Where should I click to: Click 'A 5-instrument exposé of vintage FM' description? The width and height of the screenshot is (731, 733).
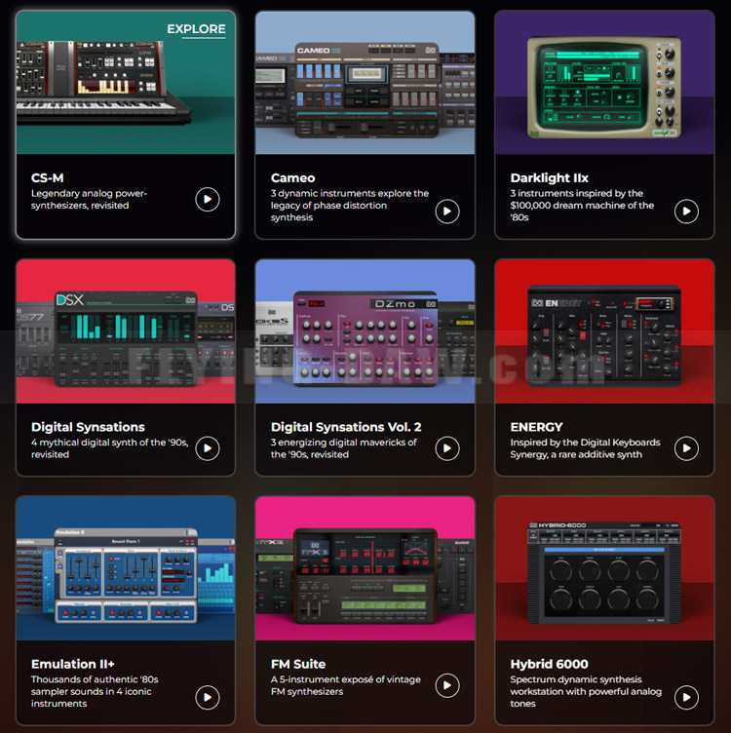coord(345,685)
